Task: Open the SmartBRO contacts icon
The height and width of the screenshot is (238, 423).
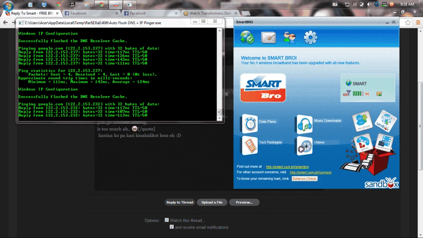Action: point(290,37)
